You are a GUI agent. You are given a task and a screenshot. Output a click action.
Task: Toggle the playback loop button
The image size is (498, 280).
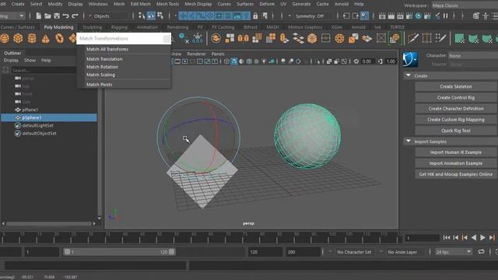tap(482, 252)
